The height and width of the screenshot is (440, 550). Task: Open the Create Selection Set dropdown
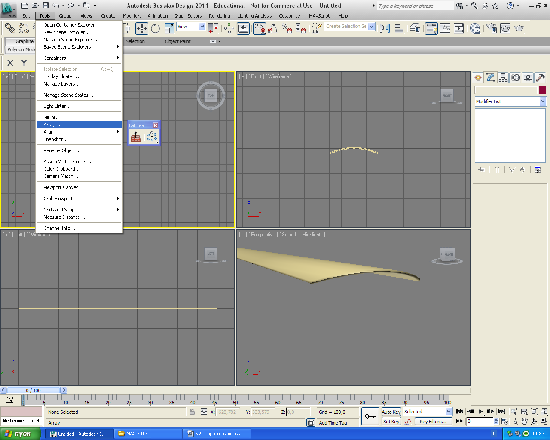(372, 27)
